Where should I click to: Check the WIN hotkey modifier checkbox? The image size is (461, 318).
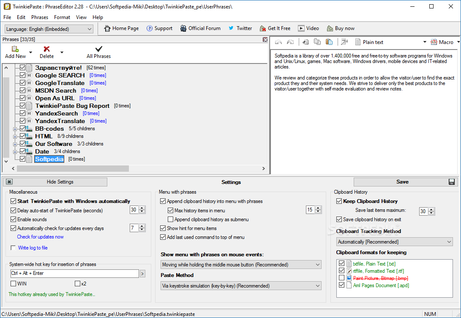13,284
